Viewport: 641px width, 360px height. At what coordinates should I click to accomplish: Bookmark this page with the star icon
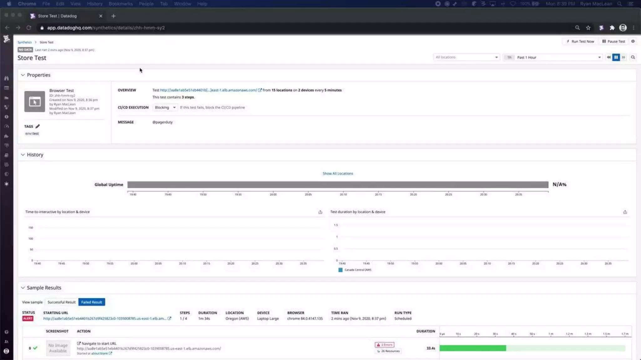(x=588, y=28)
